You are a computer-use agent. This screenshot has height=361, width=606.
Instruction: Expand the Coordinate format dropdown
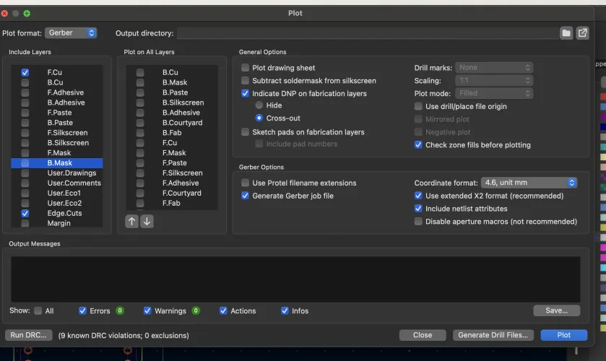530,183
